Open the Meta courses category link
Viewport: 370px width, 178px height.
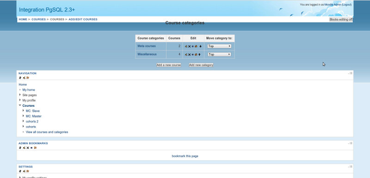point(147,46)
